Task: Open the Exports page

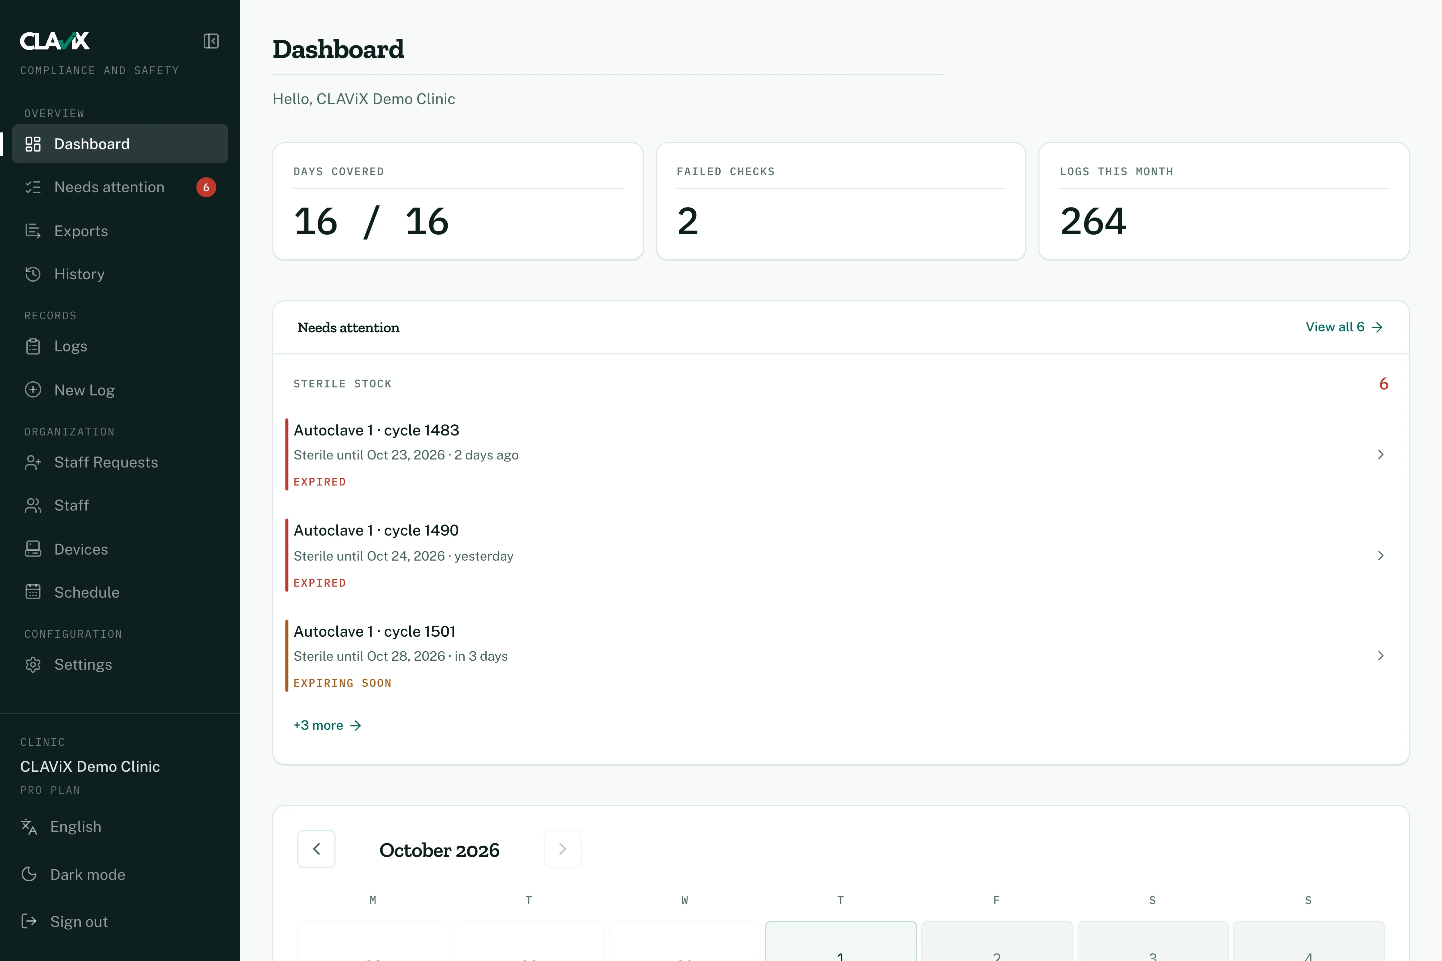Action: (120, 231)
